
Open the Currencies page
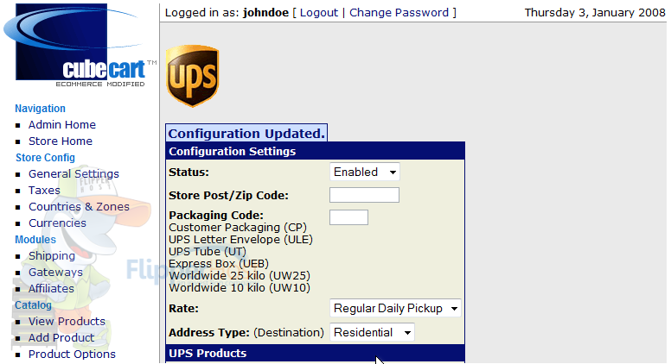point(57,223)
